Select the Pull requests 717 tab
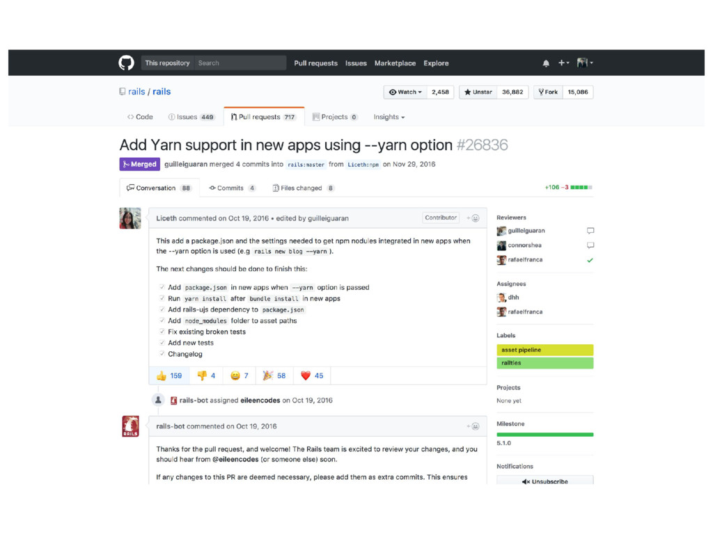Screen dimensions: 713x534 coord(264,117)
